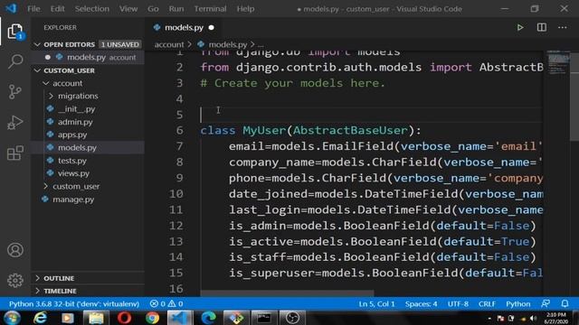This screenshot has height=325, width=579.
Task: Open editor More Actions ellipsis
Action: click(562, 28)
